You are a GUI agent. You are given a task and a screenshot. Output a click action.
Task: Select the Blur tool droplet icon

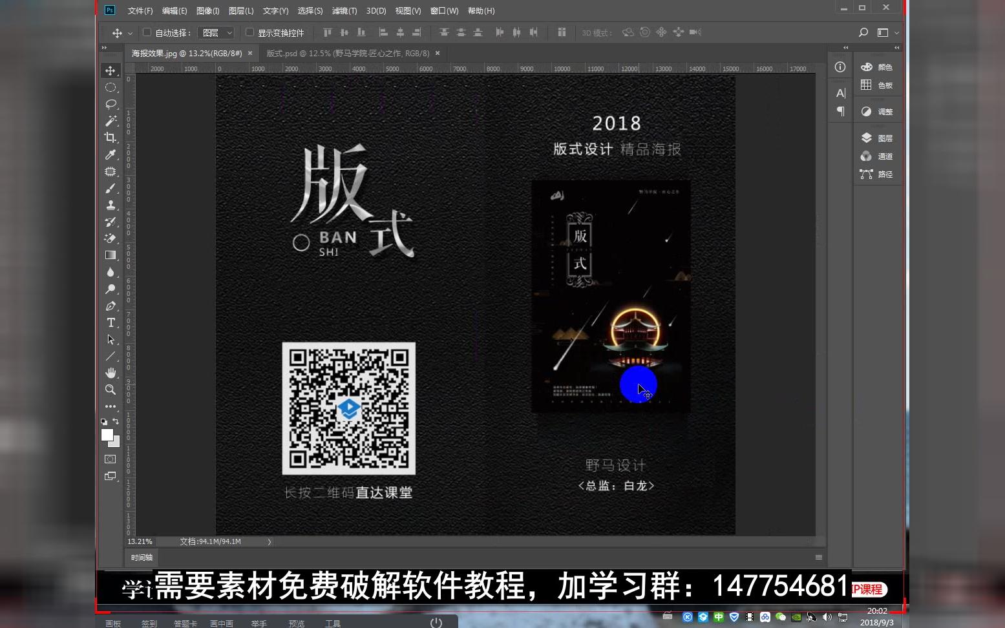(111, 272)
